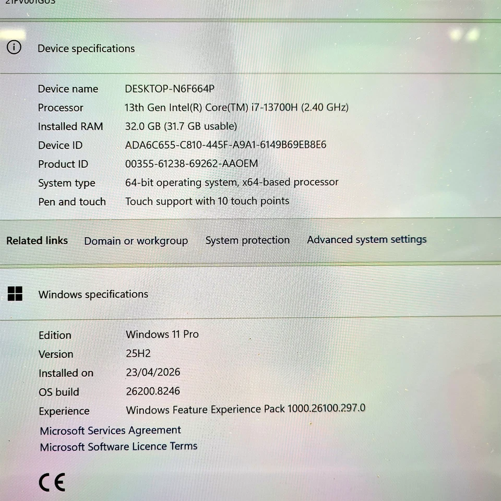Open the Microsoft Services Agreement link
501x501 pixels.
tap(110, 431)
